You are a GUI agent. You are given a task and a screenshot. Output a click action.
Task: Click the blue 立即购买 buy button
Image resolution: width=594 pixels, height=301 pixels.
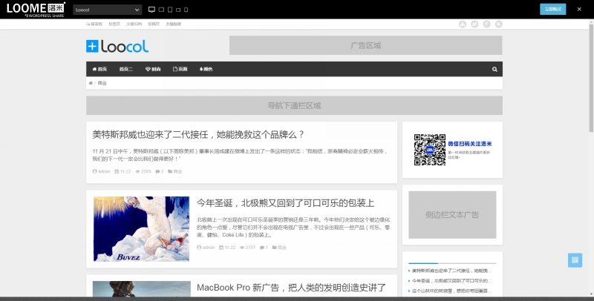click(x=552, y=10)
